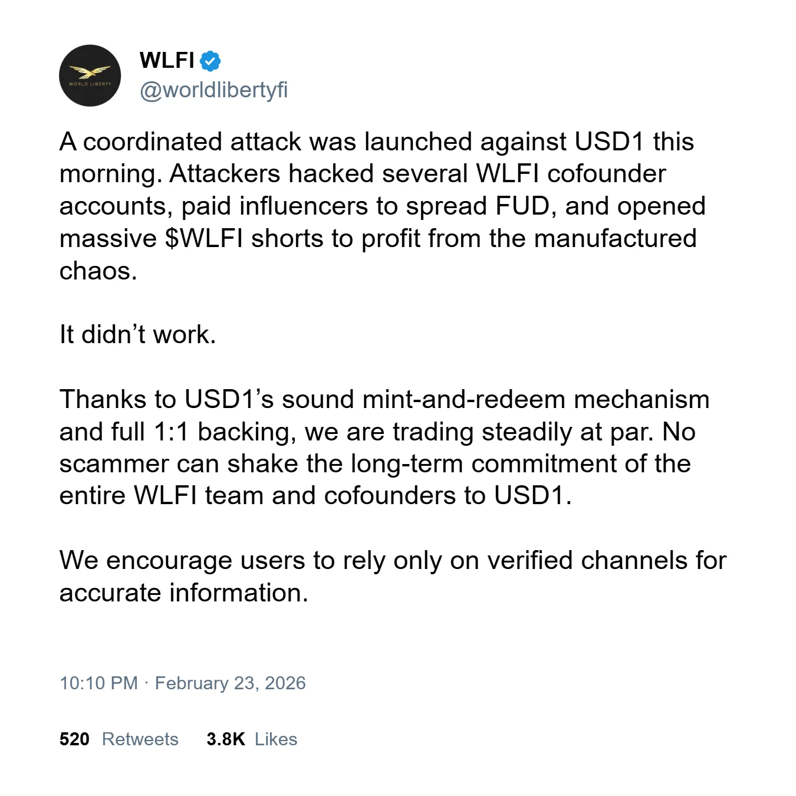The image size is (796, 796).
Task: Click the 10:10 PM timestamp
Action: click(98, 683)
